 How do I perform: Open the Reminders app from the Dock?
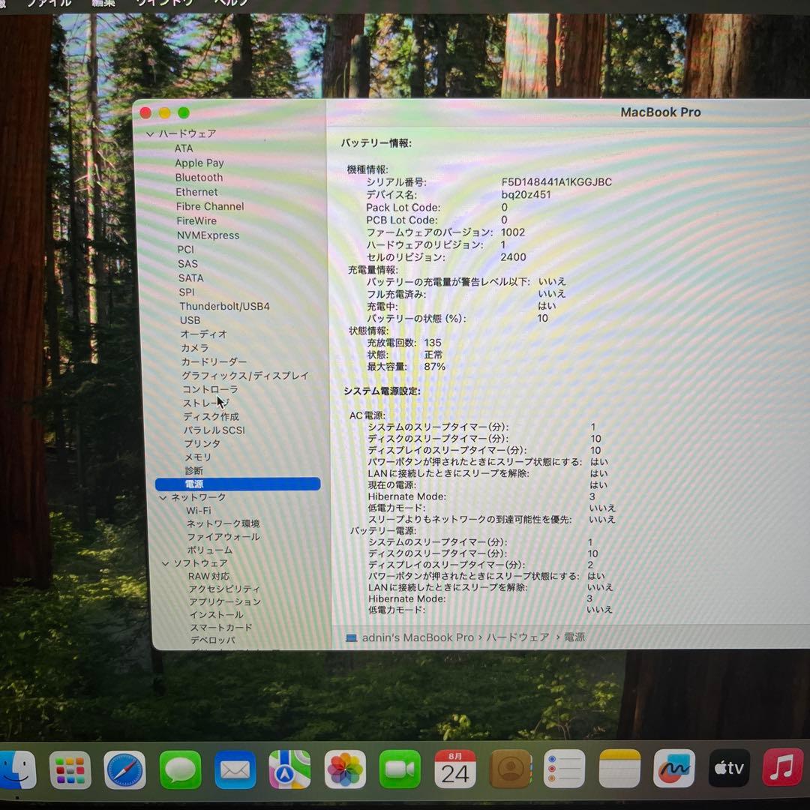coord(564,769)
